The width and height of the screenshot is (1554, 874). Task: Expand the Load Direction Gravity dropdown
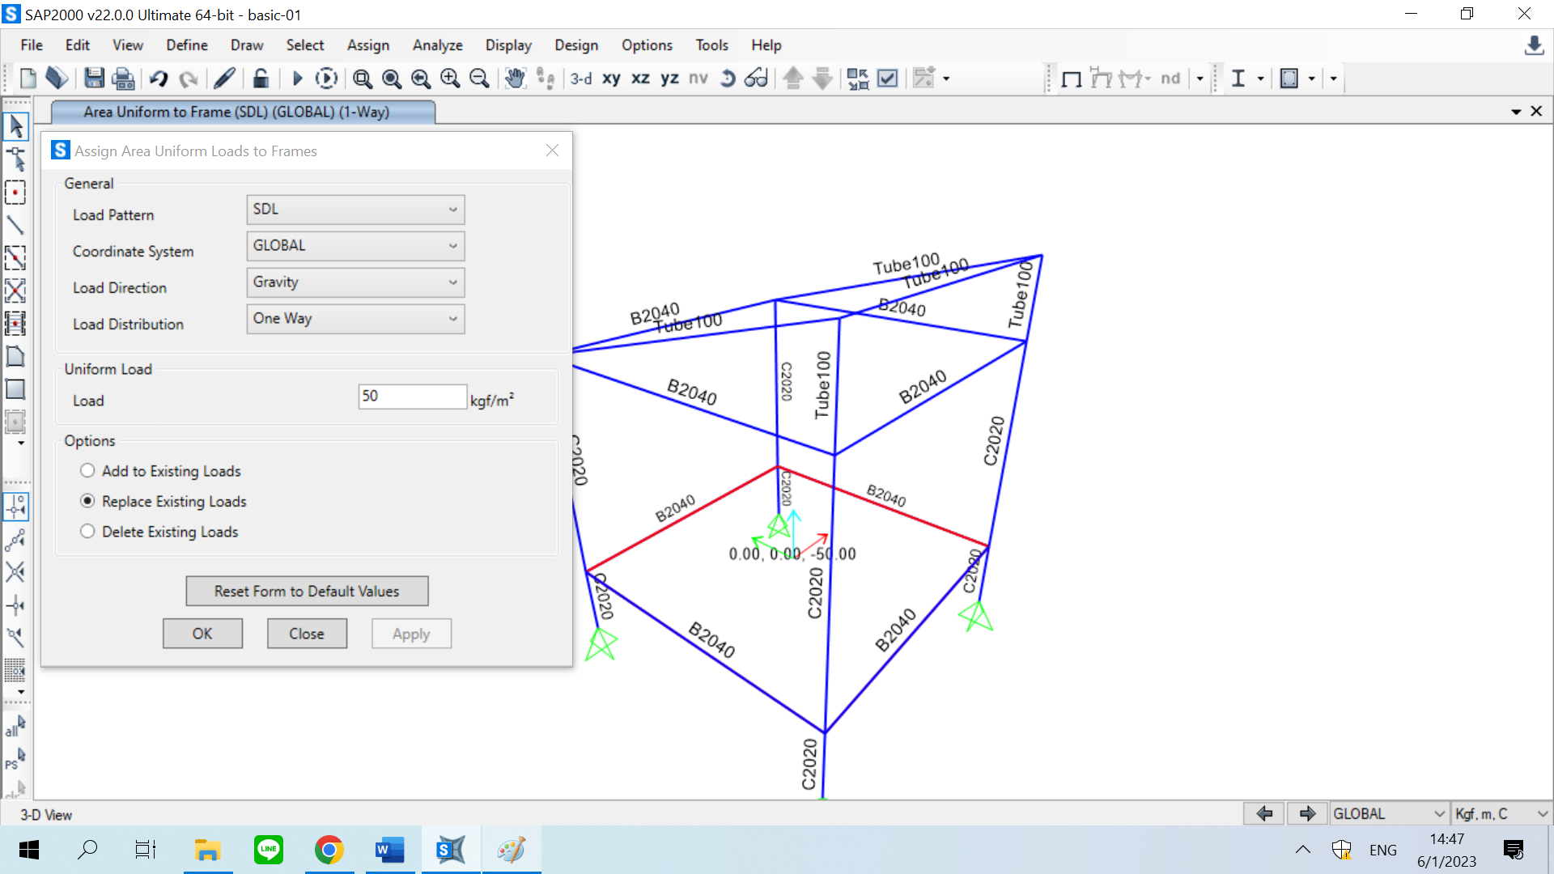click(x=355, y=282)
